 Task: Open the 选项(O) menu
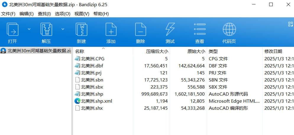coord(62,14)
